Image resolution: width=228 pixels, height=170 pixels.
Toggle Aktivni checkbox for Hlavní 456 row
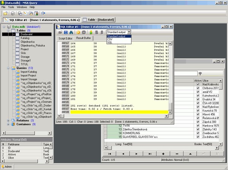[198, 114]
